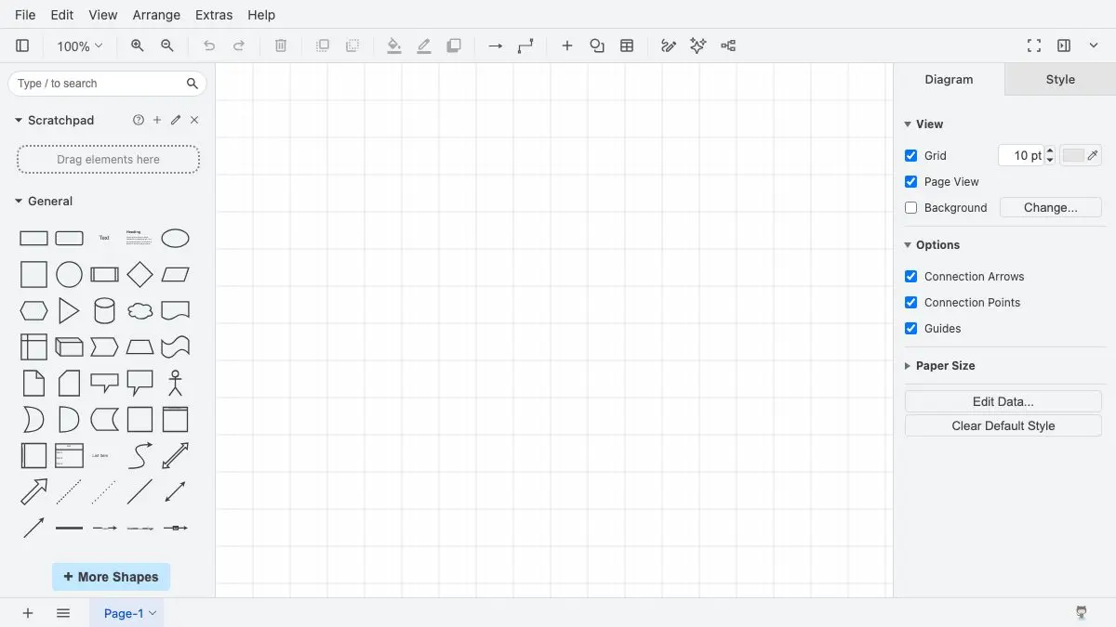Switch to the Style tab
The height and width of the screenshot is (627, 1116).
pos(1060,80)
